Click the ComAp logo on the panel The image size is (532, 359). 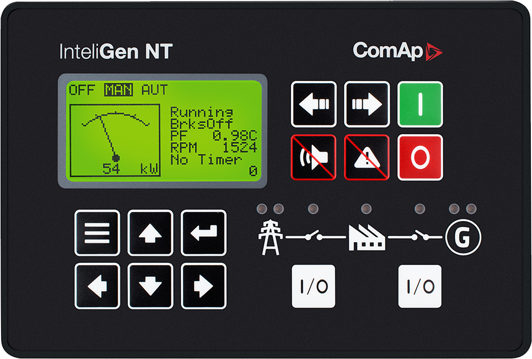pyautogui.click(x=397, y=52)
